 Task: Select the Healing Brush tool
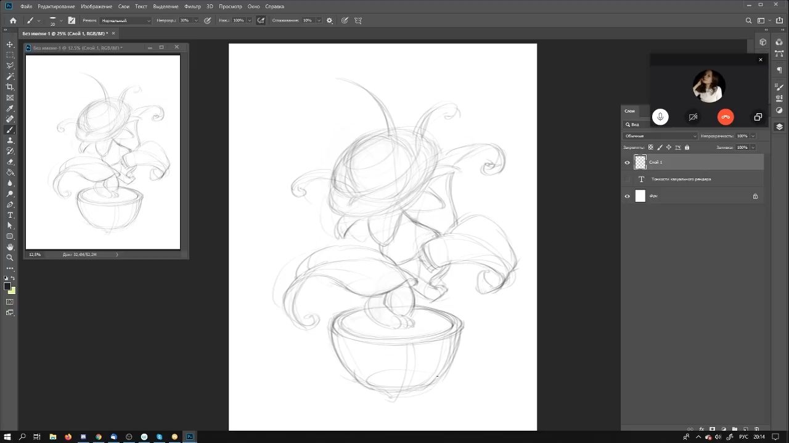click(10, 119)
